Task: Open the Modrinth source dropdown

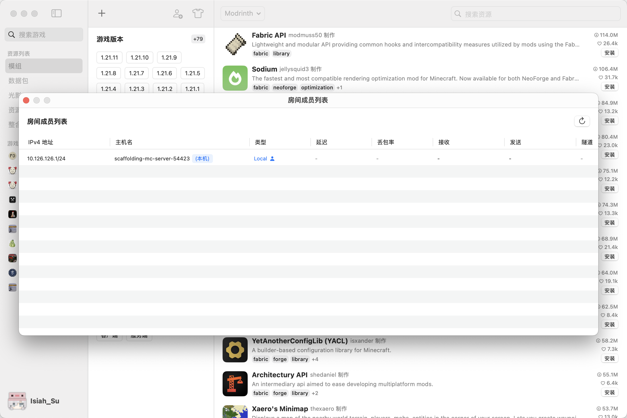Action: [x=242, y=13]
